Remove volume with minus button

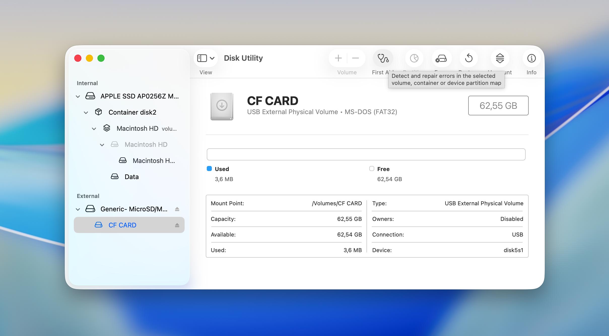[355, 58]
